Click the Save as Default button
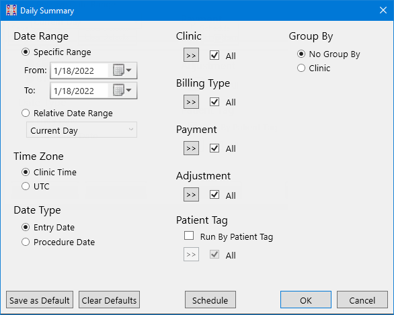394x315 pixels. pyautogui.click(x=40, y=300)
